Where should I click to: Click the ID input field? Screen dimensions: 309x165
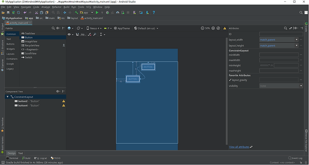point(281,34)
